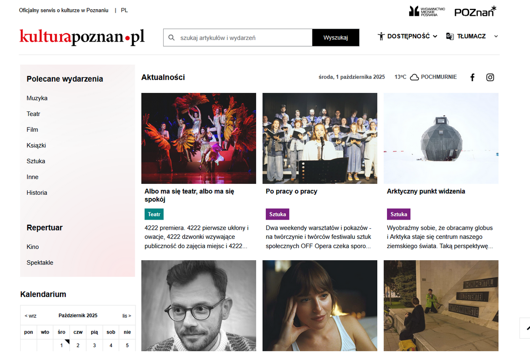
Task: Expand the Tłumacz dropdown chevron
Action: [496, 37]
